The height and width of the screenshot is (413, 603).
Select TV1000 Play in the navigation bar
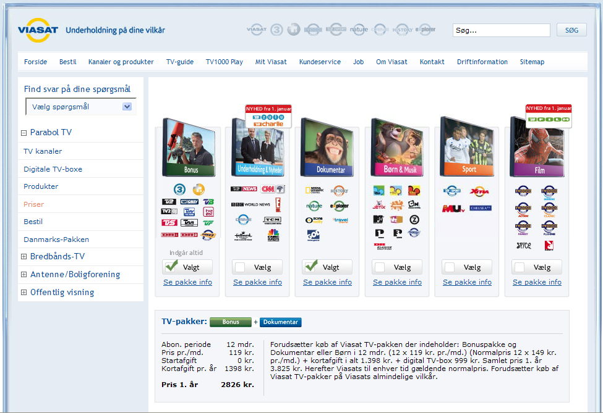tap(225, 62)
